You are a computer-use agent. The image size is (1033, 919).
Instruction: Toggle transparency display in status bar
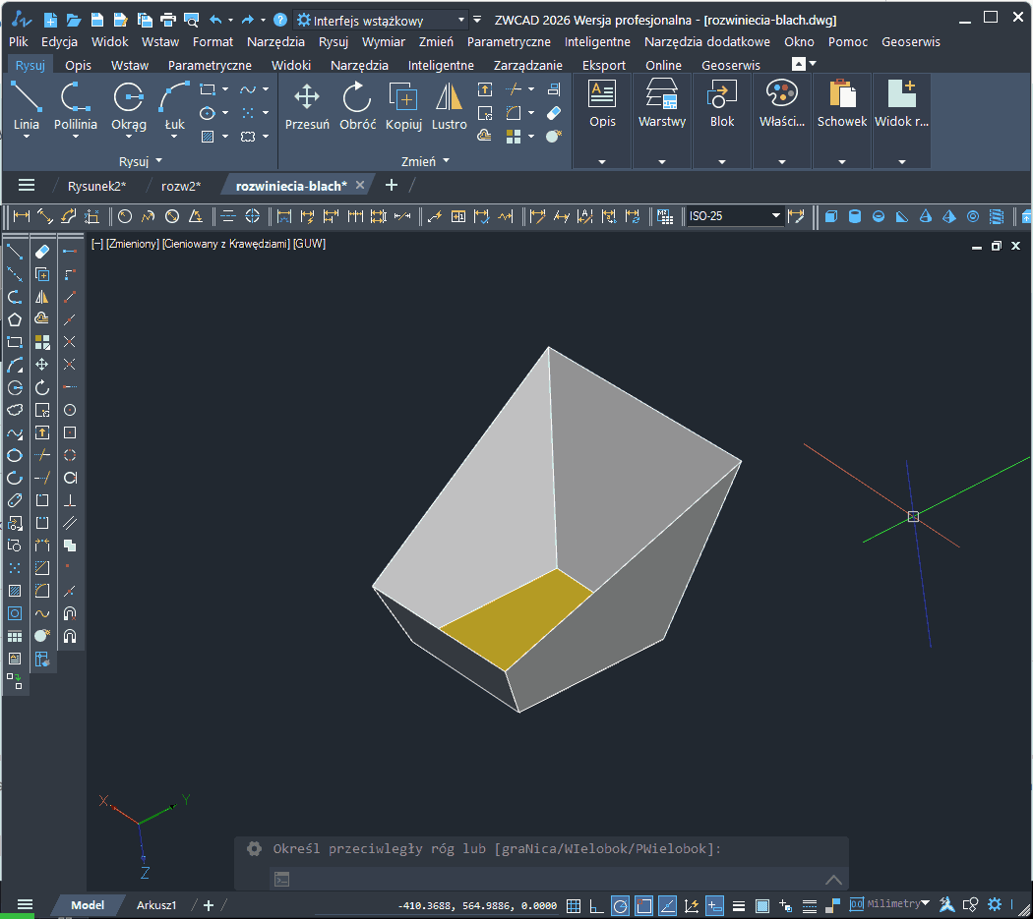762,906
